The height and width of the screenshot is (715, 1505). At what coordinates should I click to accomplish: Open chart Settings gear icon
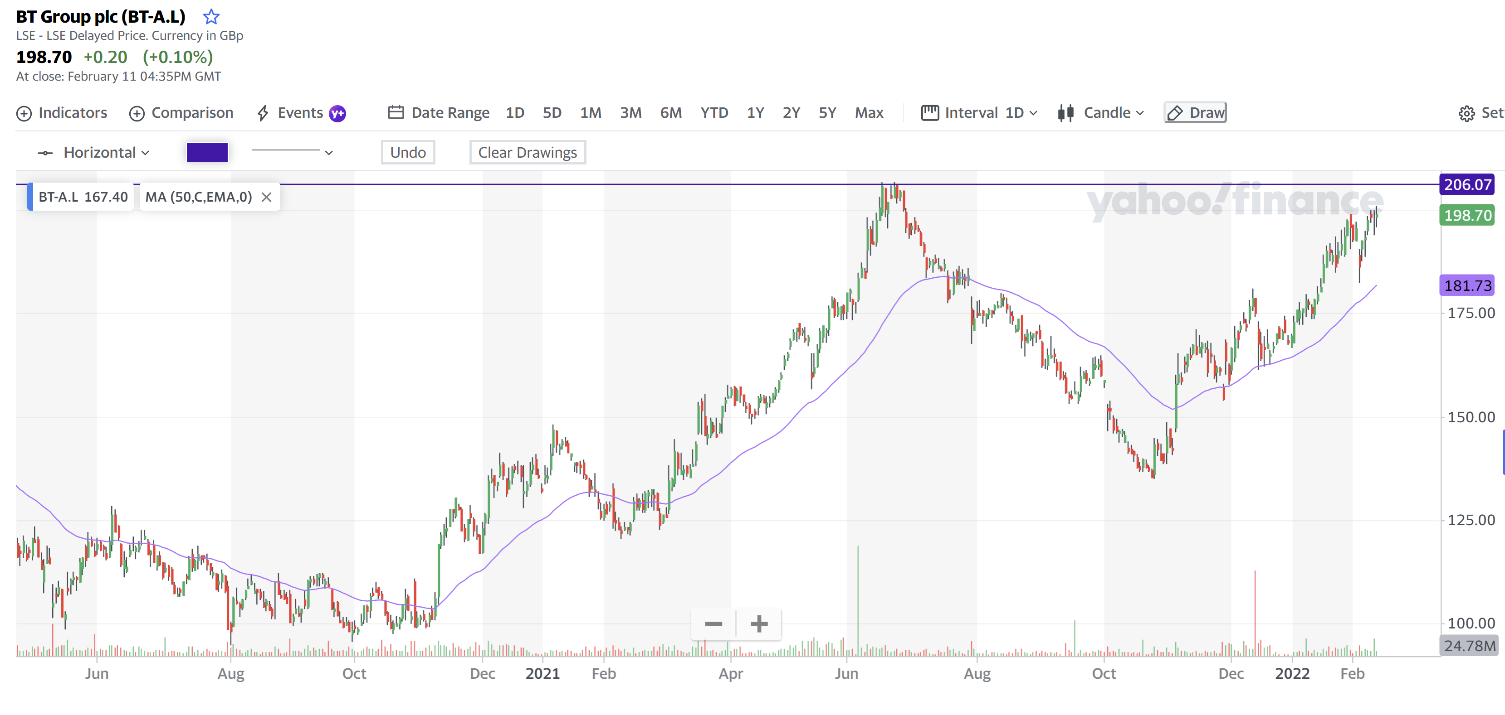tap(1466, 113)
